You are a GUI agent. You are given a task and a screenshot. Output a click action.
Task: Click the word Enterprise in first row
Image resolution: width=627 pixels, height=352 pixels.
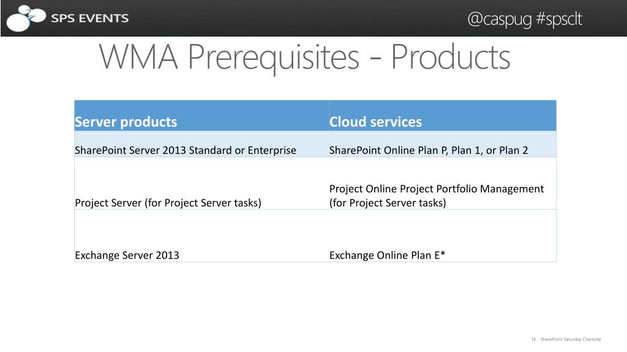tap(272, 150)
